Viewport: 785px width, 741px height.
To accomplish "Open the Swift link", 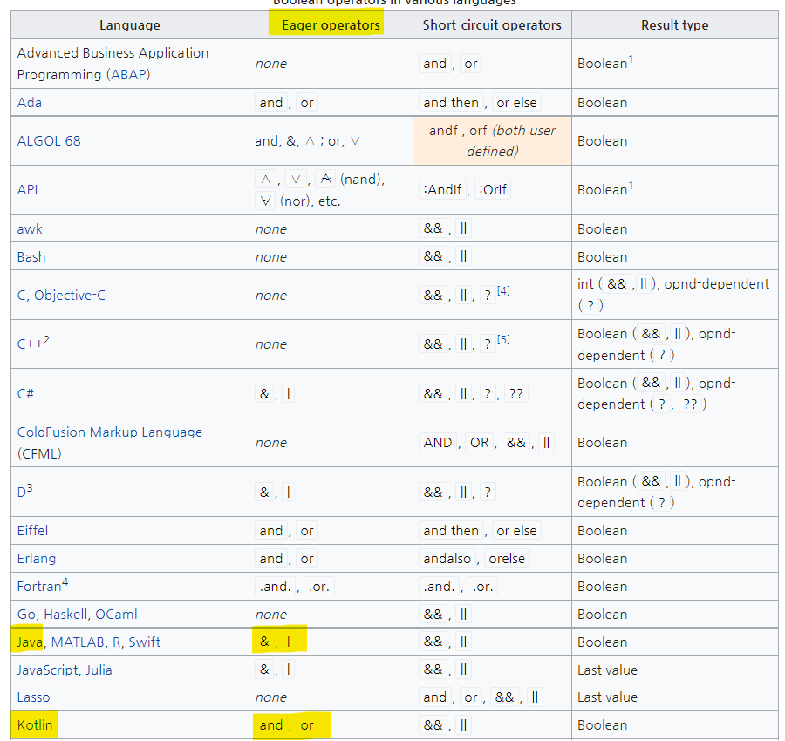I will [x=144, y=642].
